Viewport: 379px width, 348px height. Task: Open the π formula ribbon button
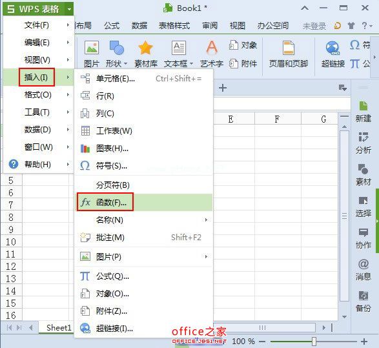pyautogui.click(x=360, y=63)
